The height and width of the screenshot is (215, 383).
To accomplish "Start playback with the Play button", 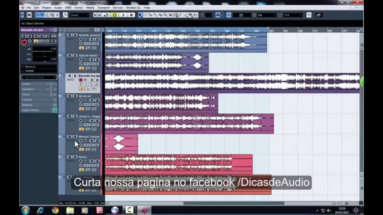I will click(x=123, y=15).
